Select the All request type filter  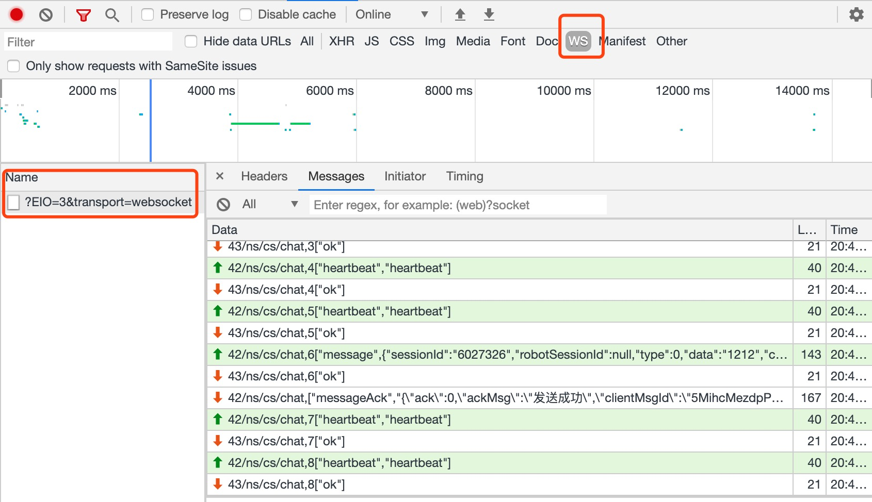307,41
